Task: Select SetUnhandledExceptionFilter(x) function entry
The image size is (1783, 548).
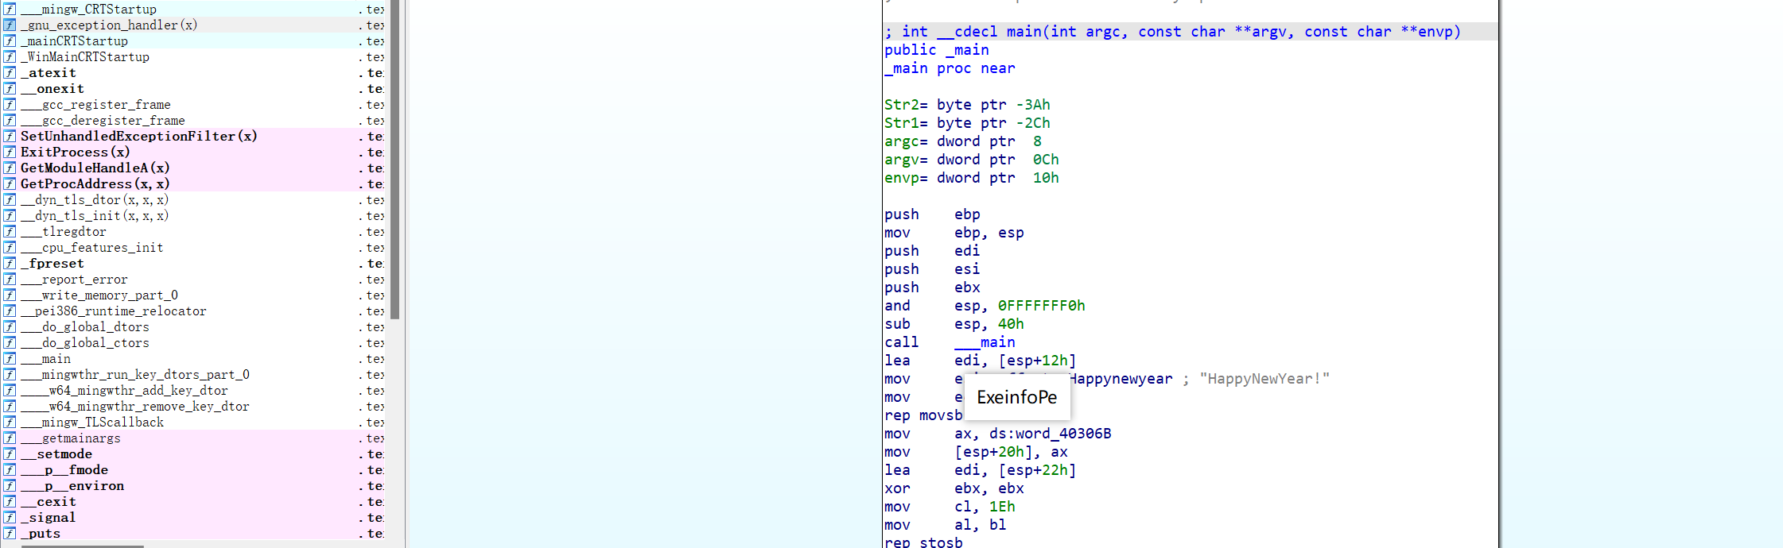Action: tap(138, 137)
